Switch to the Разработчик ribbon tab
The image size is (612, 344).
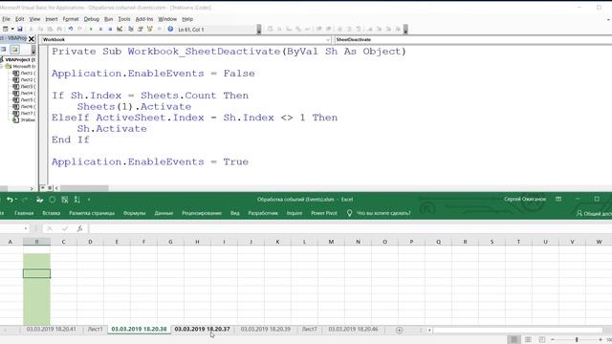[x=263, y=213]
